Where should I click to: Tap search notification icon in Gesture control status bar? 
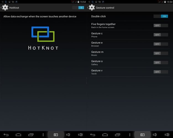[89, 2]
